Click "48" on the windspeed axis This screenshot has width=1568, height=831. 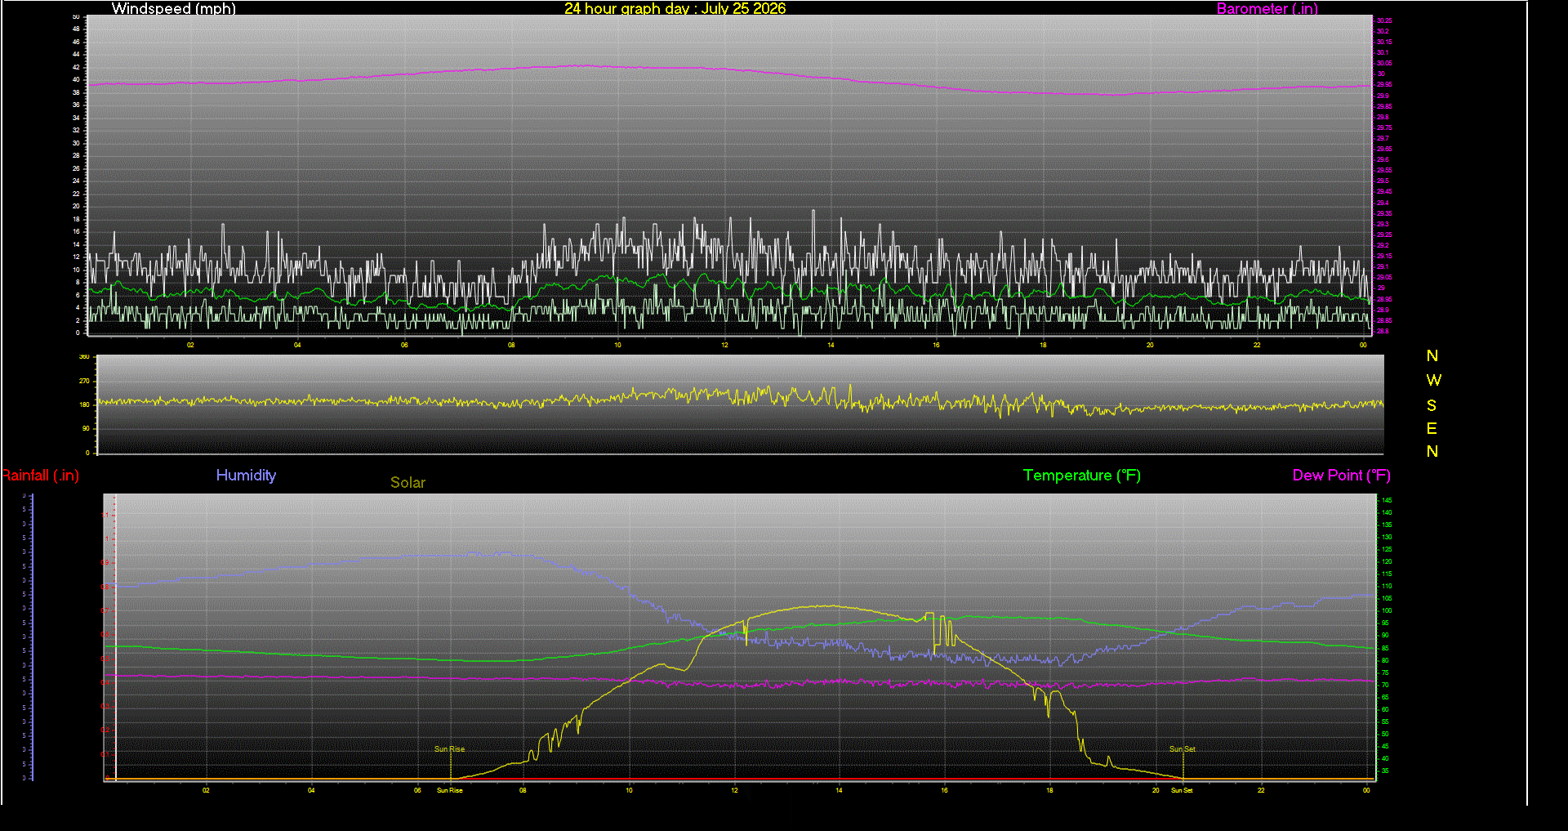click(76, 29)
